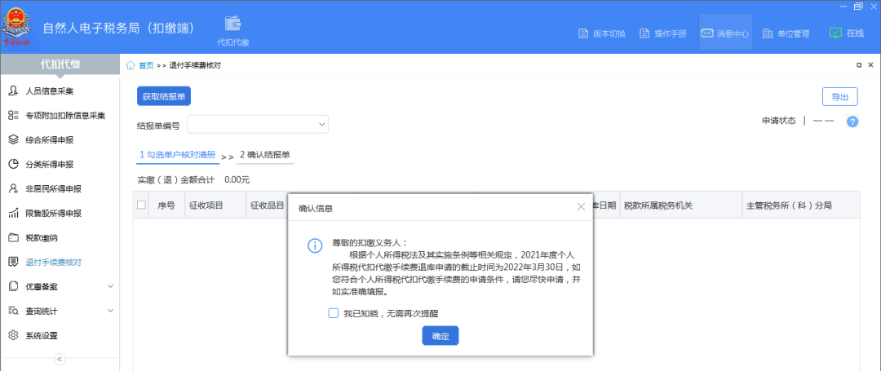Image resolution: width=881 pixels, height=371 pixels.
Task: Click the 主管税务所（科）分局 column header
Action: pos(801,205)
